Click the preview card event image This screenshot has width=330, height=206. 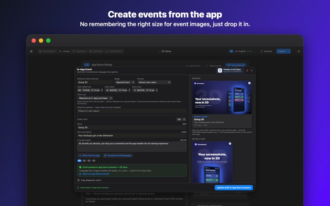[x=222, y=98]
